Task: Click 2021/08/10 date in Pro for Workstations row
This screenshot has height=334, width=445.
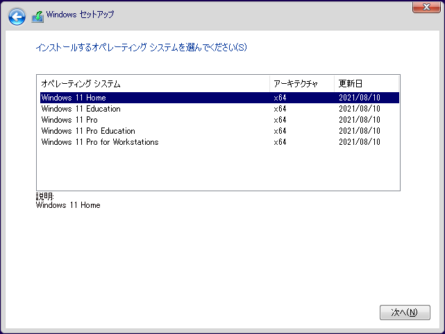Action: point(360,142)
